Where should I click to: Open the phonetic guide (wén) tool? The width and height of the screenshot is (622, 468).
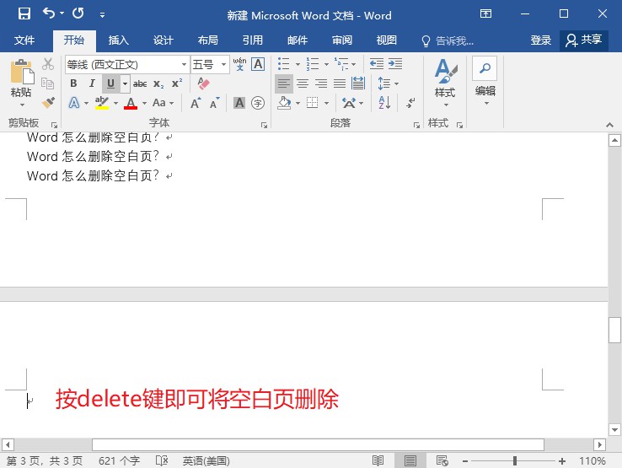pyautogui.click(x=239, y=64)
